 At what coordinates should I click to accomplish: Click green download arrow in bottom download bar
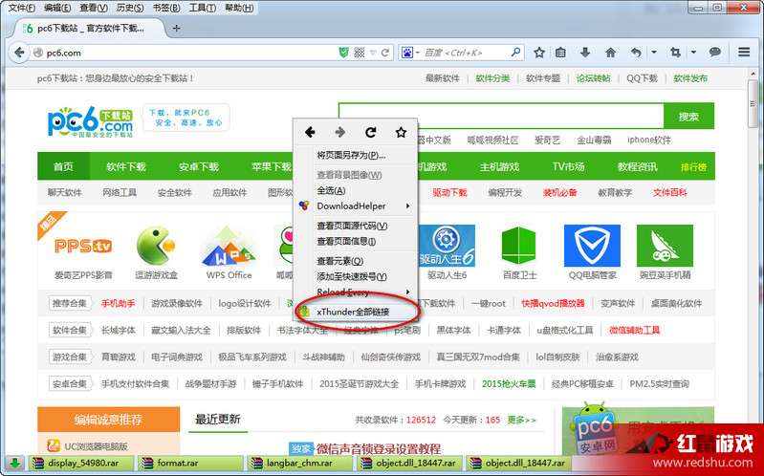14,463
